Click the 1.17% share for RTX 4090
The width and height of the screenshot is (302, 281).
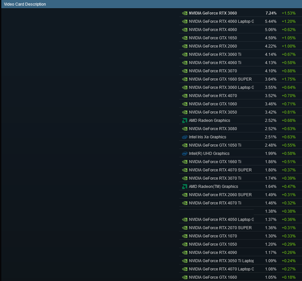pos(271,253)
